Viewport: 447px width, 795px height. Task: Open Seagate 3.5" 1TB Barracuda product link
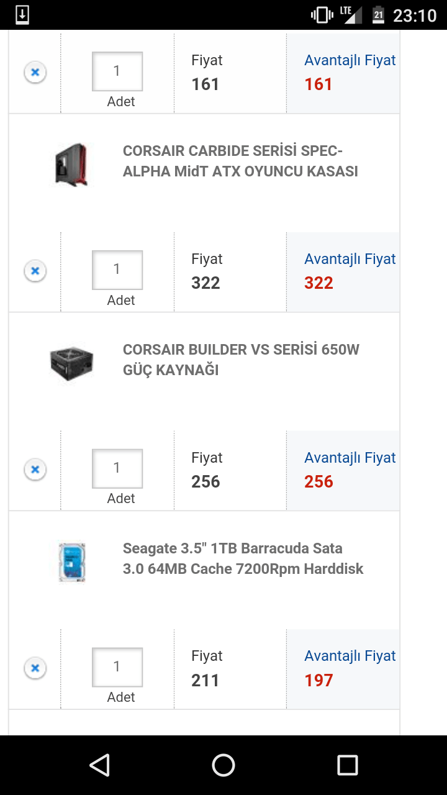tap(243, 558)
